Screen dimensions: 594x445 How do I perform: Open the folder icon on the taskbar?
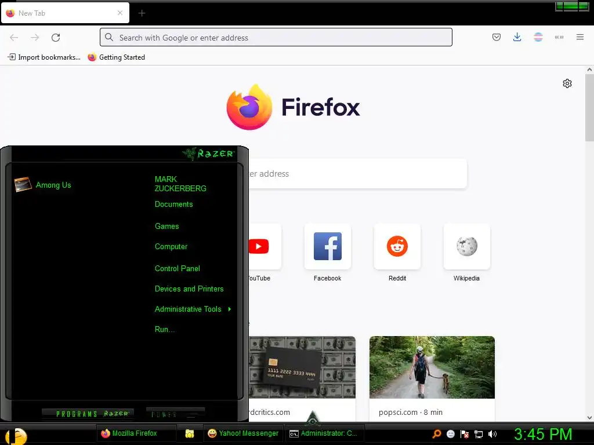pyautogui.click(x=190, y=433)
